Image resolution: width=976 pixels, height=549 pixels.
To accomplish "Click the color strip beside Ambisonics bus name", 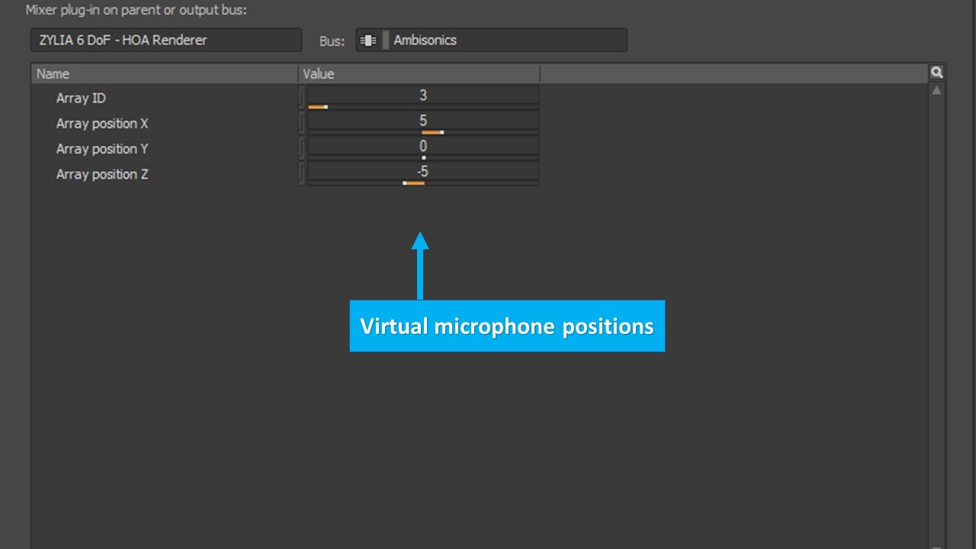I will pyautogui.click(x=385, y=40).
